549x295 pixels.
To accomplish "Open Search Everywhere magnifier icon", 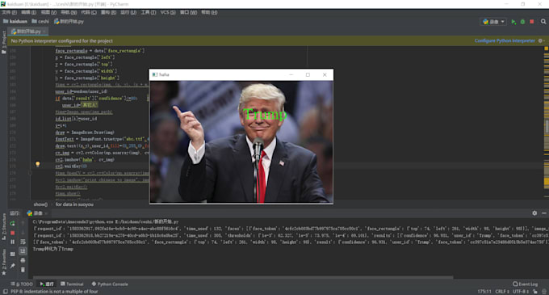I will (543, 22).
